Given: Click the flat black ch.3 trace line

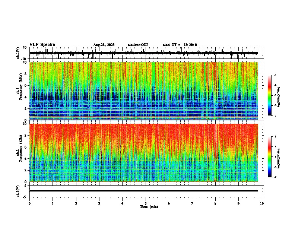Looking at the screenshot, I should [x=144, y=191].
